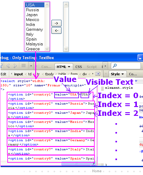This screenshot has width=143, height=175.
Task: Click the Home link at bottom
Action: pyautogui.click(x=97, y=171)
